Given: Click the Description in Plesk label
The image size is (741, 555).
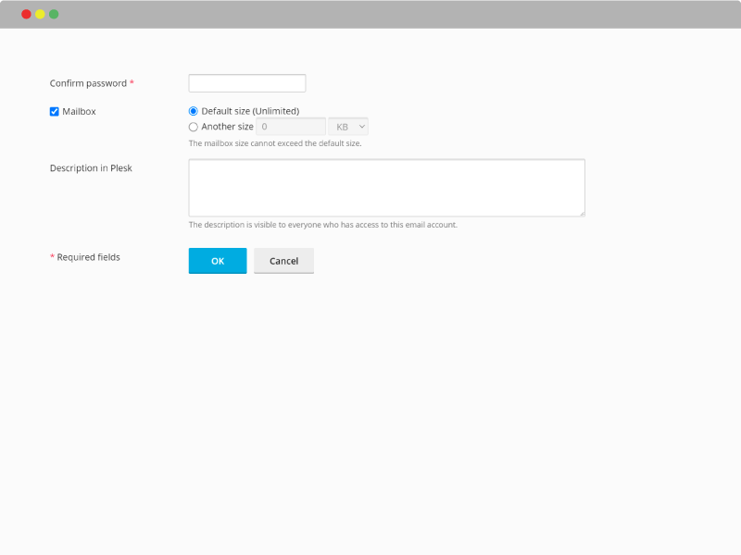Looking at the screenshot, I should (91, 168).
